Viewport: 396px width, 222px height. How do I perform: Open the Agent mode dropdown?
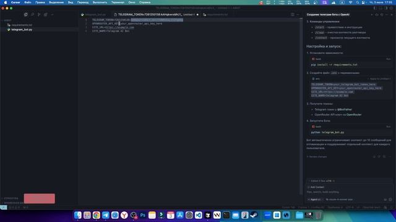315,199
